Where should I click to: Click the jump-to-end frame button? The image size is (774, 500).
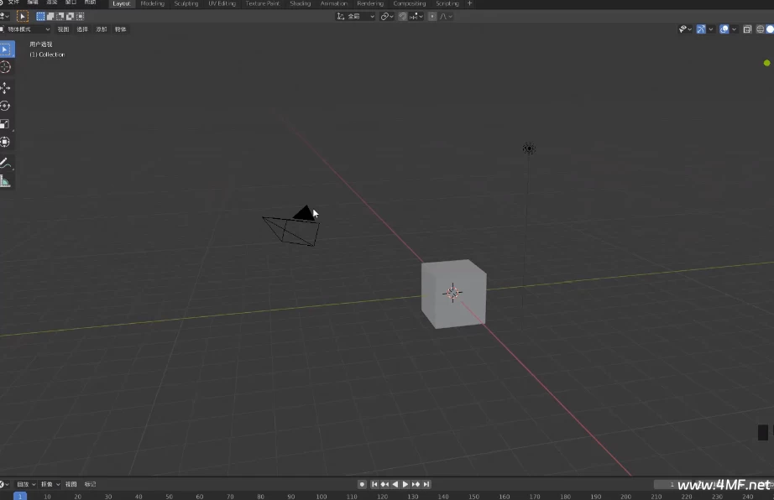(x=426, y=484)
